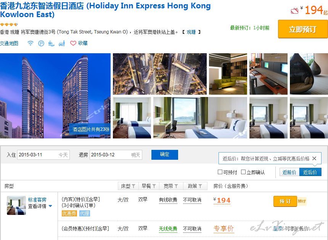Open the 床型 filter dropdown
Viewport: 328px width, 240px height.
click(128, 186)
